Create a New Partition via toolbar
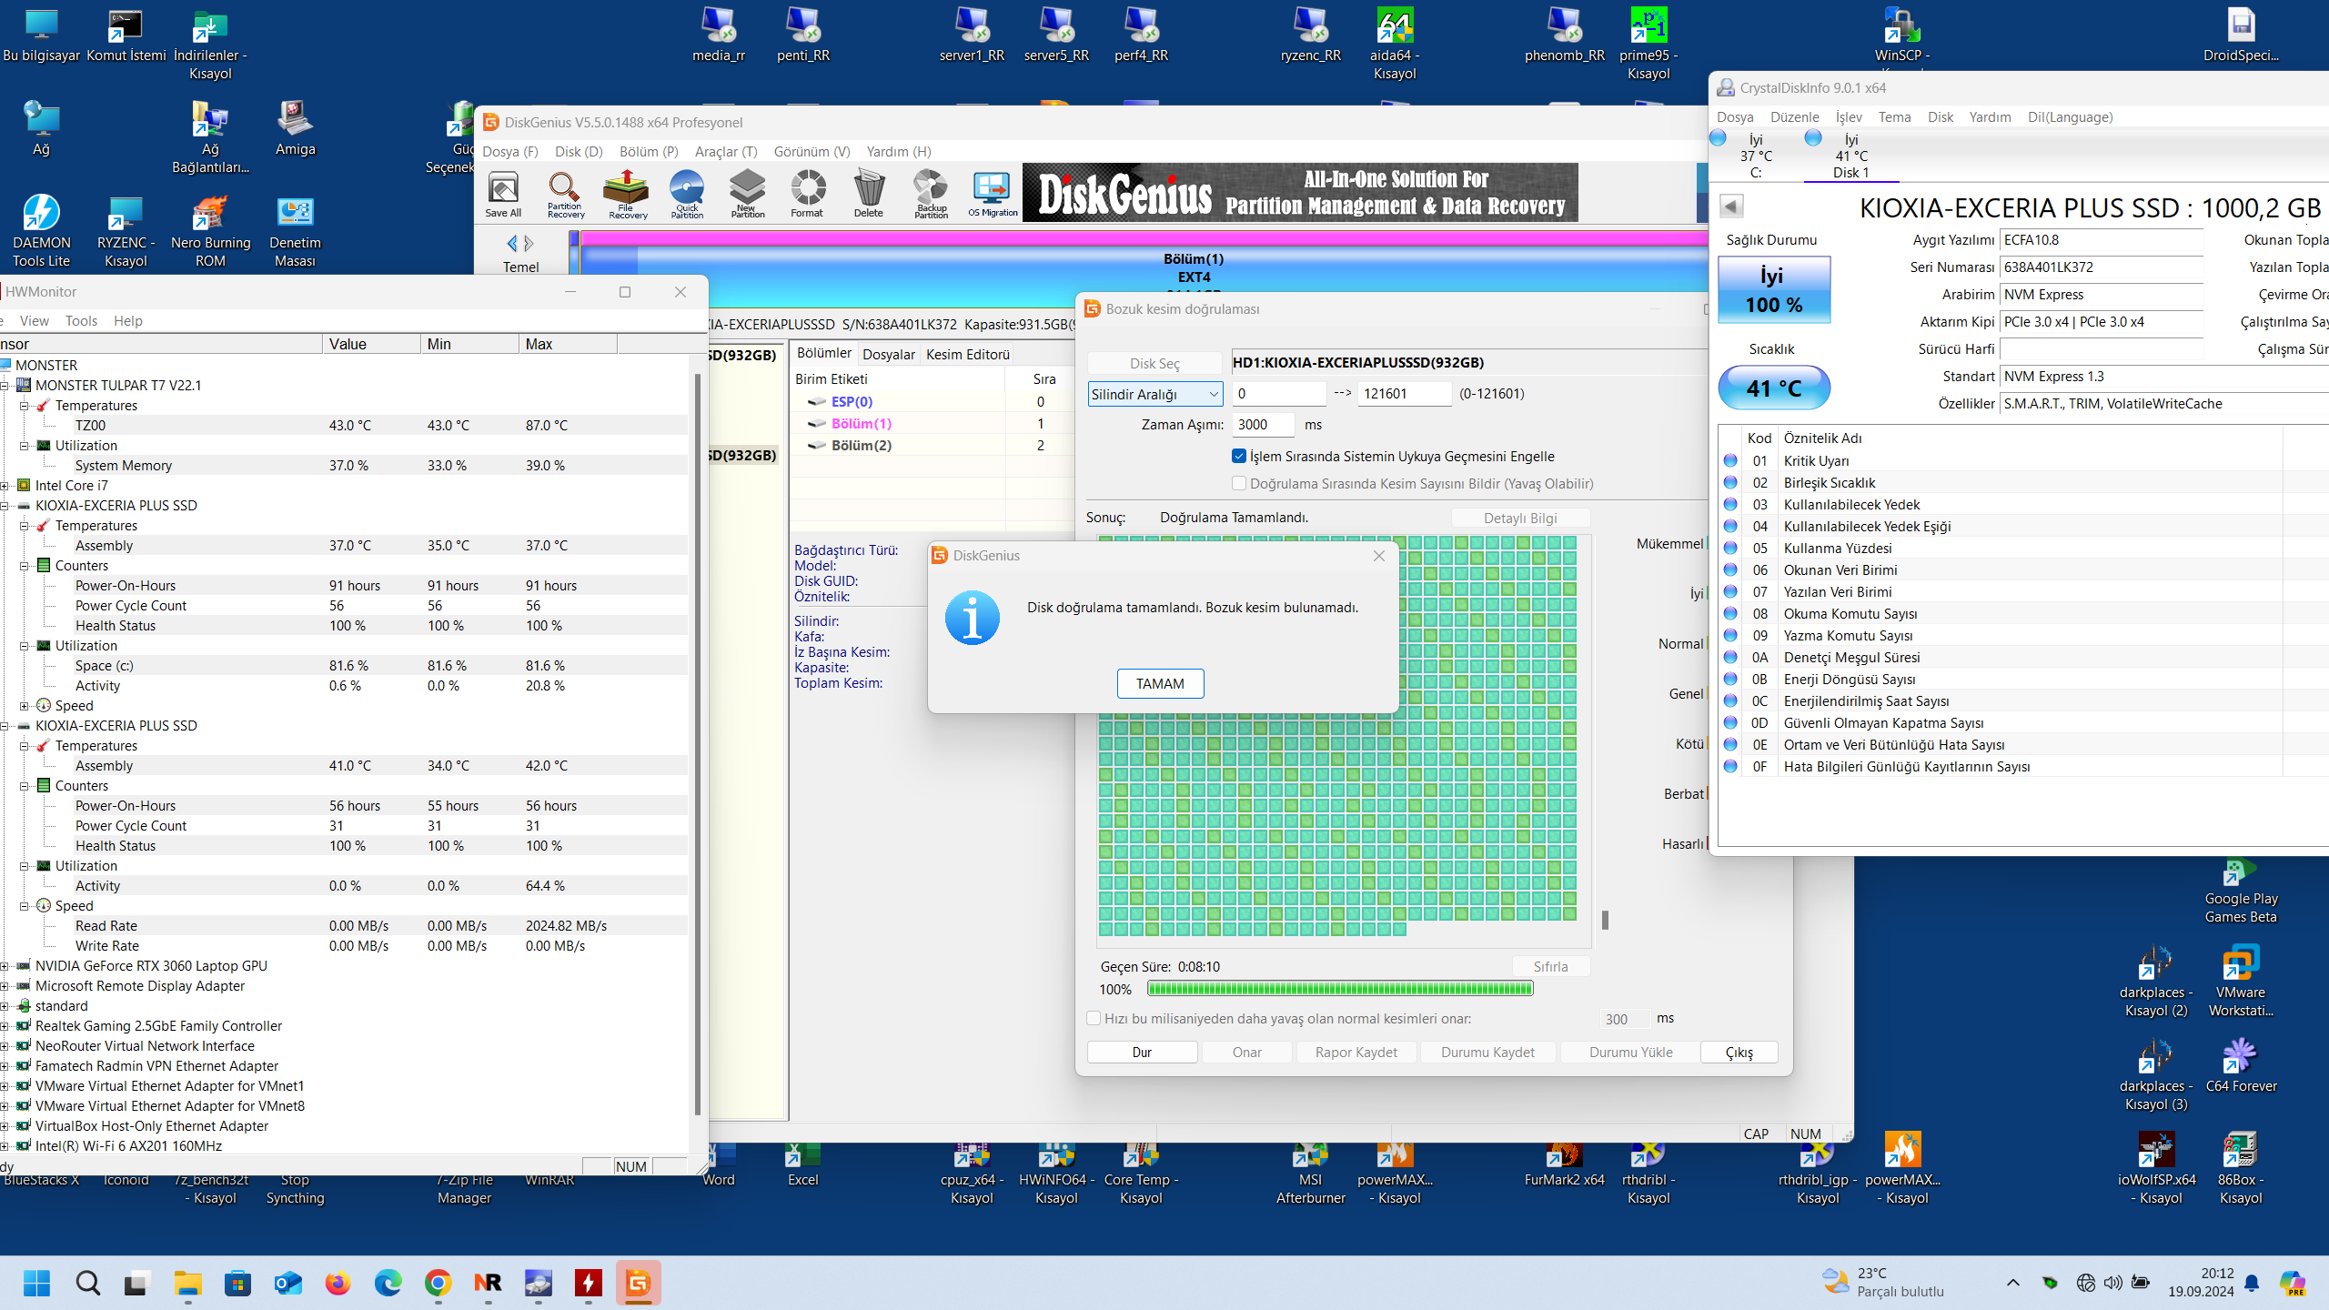 [747, 194]
